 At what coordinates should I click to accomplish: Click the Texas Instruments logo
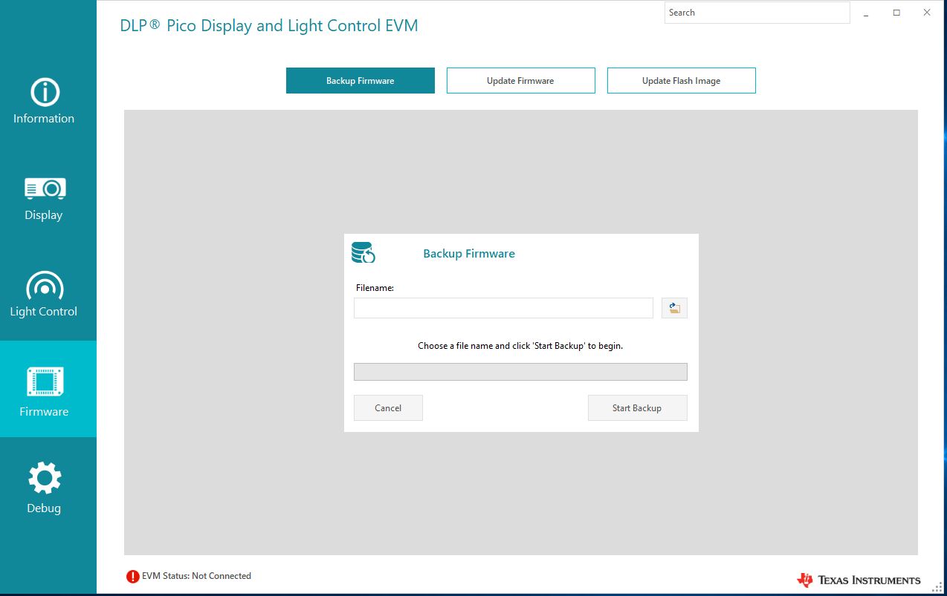859,580
